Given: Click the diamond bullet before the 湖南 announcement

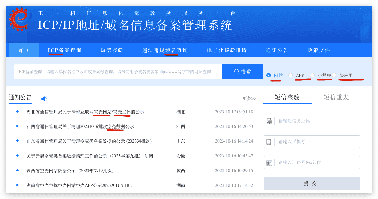Looking at the screenshot, I should click(17, 185).
